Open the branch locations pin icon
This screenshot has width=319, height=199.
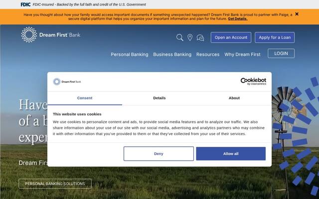pyautogui.click(x=190, y=37)
